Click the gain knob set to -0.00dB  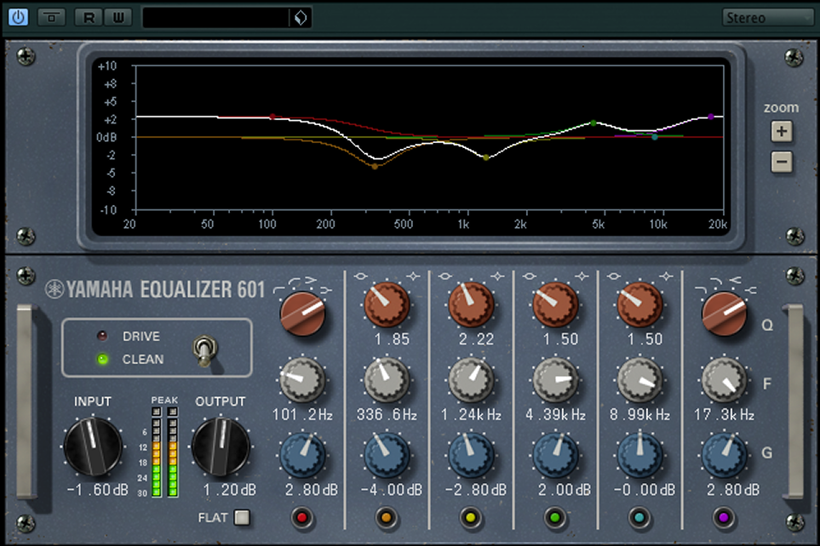tap(639, 455)
